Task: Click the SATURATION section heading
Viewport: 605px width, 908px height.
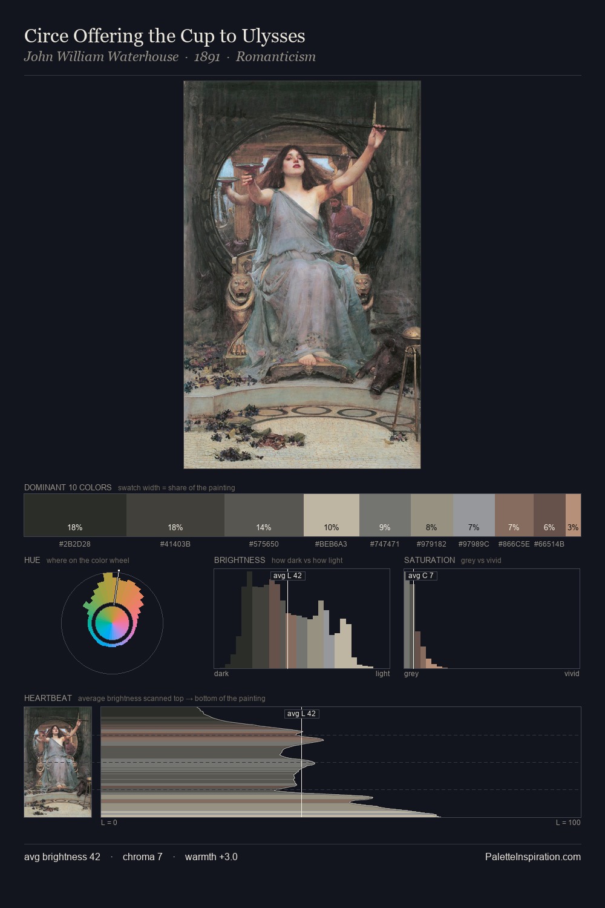Action: click(x=430, y=560)
